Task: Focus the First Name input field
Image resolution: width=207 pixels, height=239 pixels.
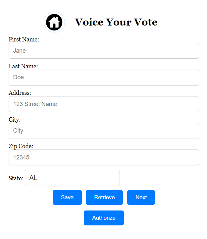Action: pos(104,51)
